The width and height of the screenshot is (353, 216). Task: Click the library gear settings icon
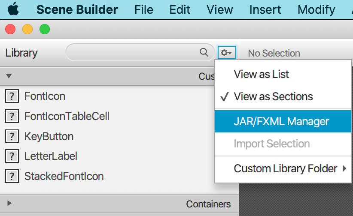(227, 53)
